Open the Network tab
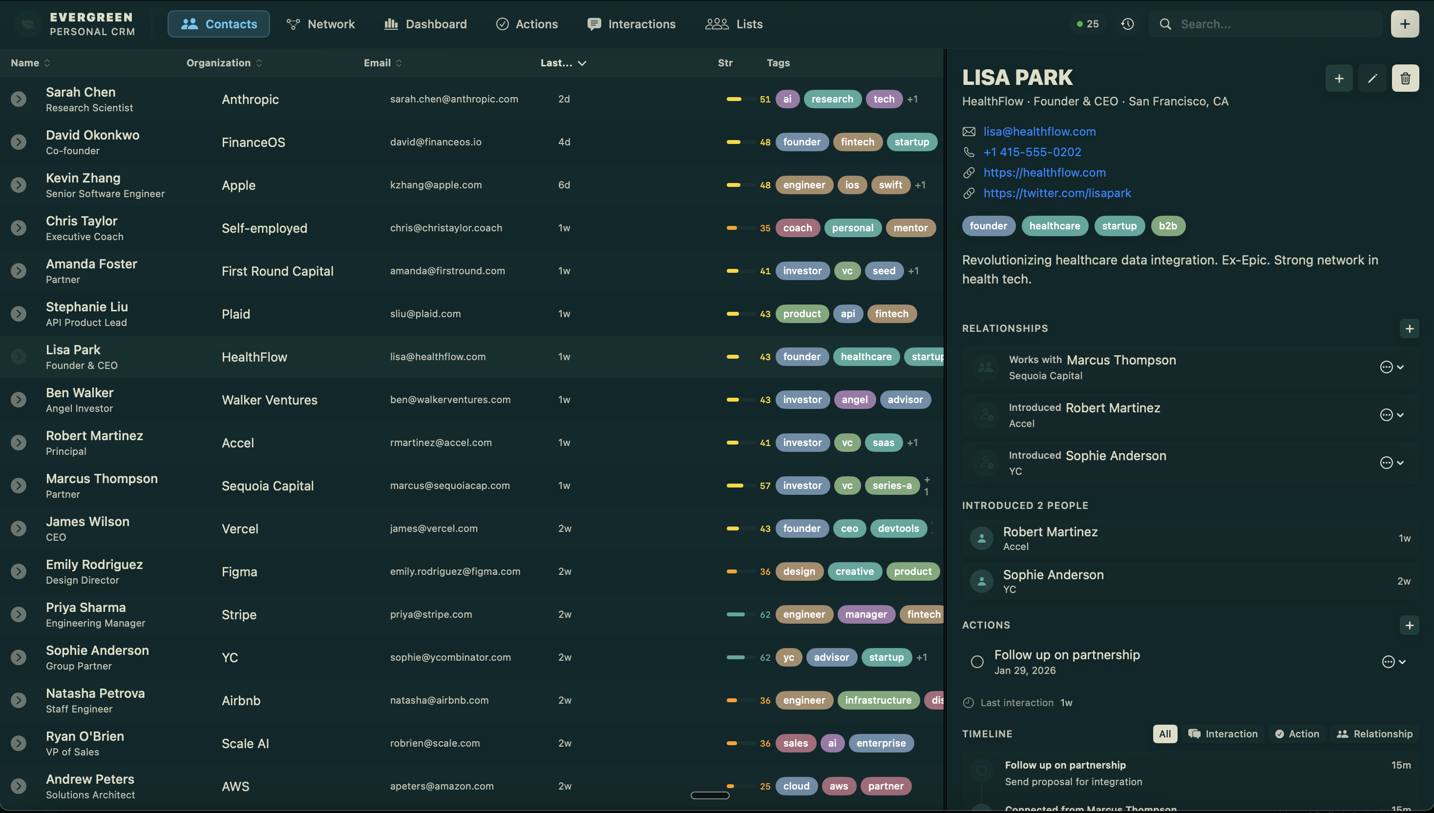Screen dimensions: 1434x813 [x=321, y=24]
